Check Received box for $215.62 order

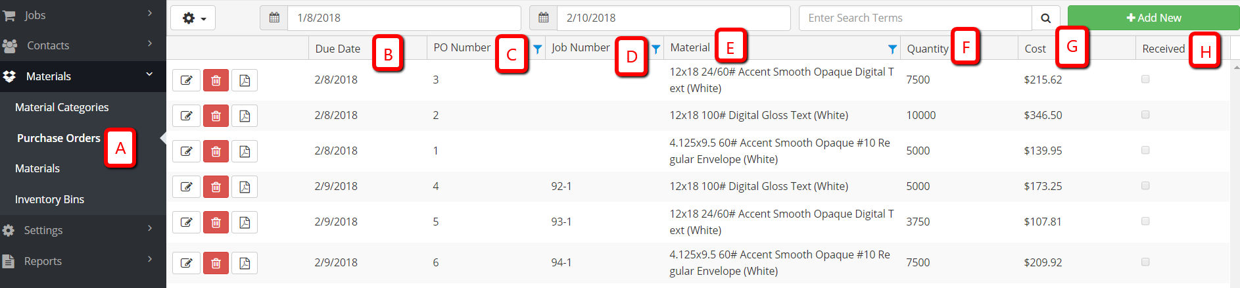pyautogui.click(x=1145, y=79)
